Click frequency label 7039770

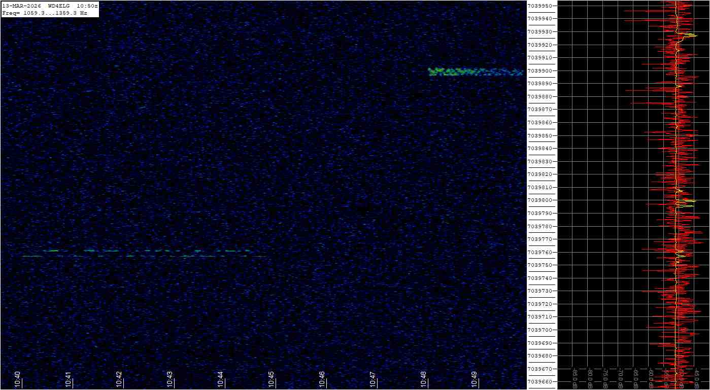(x=539, y=239)
